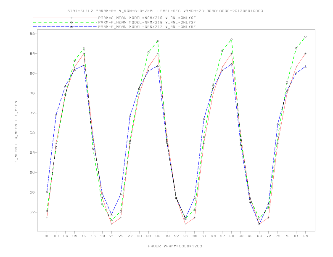Image resolution: width=333 pixels, height=257 pixels.
Task: Click y-axis tick label 88
Action: [33, 34]
